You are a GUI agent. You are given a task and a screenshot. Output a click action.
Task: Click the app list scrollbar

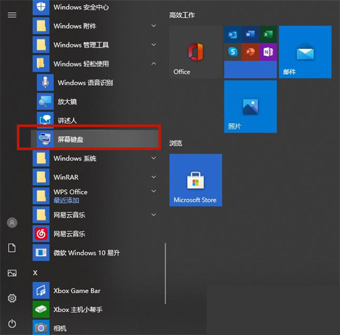pyautogui.click(x=165, y=273)
